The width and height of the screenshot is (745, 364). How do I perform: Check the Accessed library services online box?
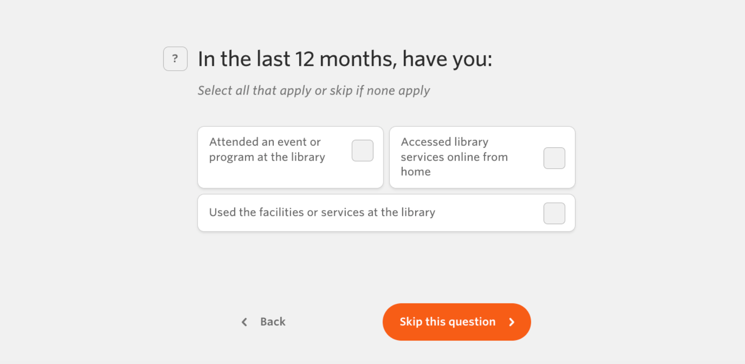tap(554, 158)
